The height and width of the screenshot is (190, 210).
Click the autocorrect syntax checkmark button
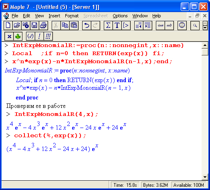pos(30,36)
